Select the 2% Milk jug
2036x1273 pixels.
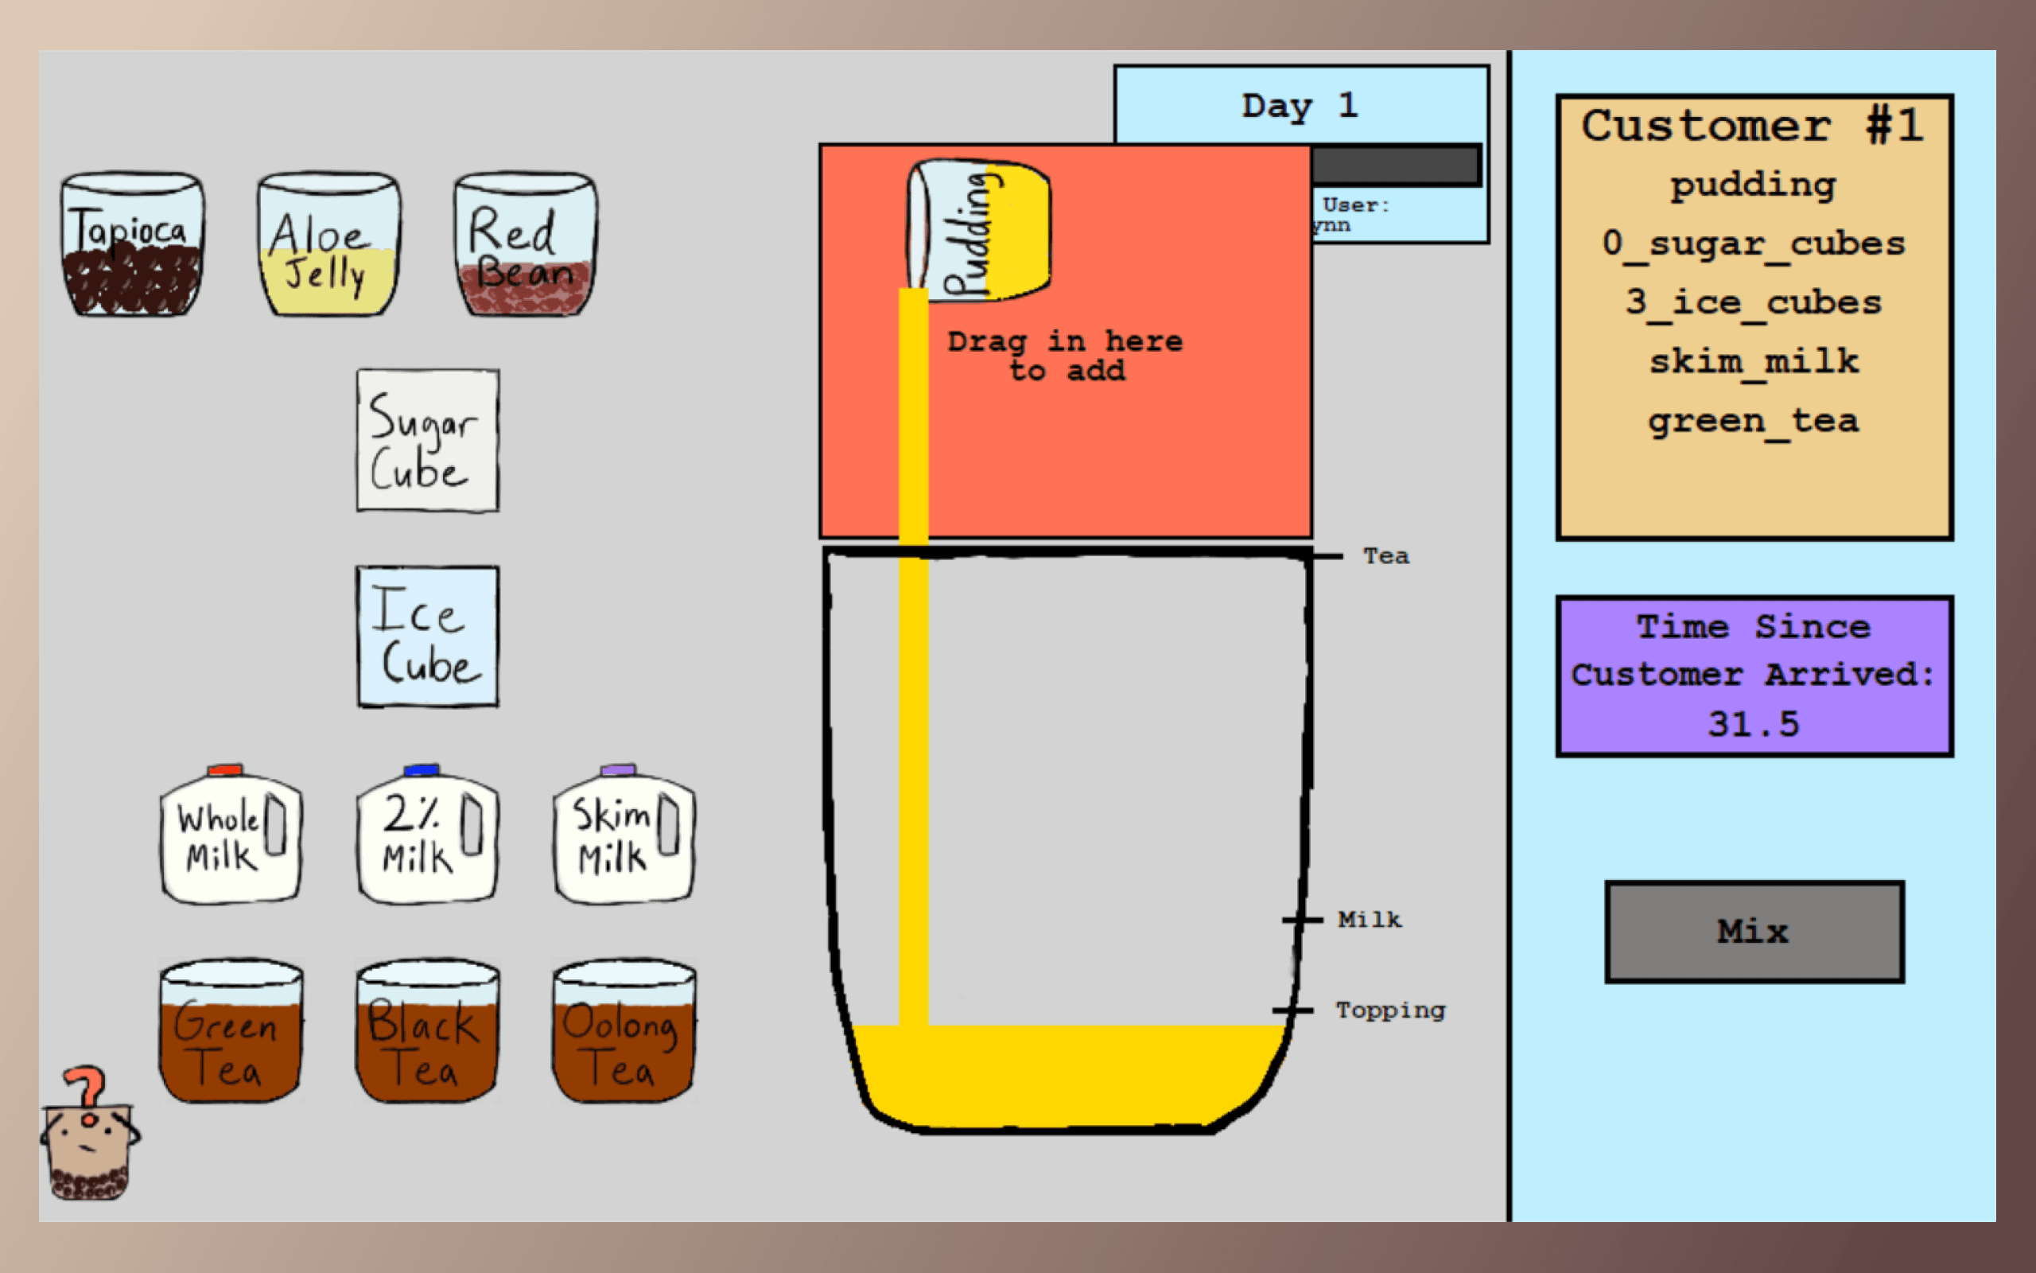point(427,835)
